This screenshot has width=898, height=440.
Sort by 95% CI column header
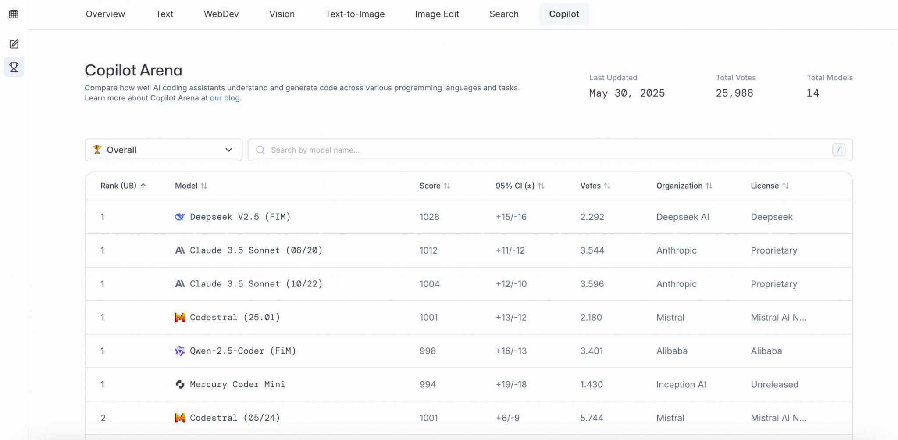[x=520, y=186]
